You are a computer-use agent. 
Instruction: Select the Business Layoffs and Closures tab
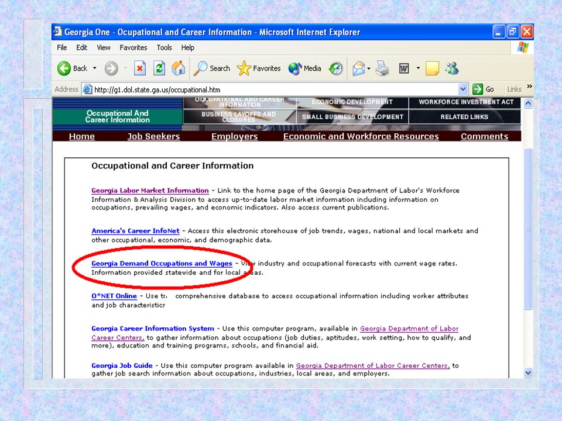[239, 117]
